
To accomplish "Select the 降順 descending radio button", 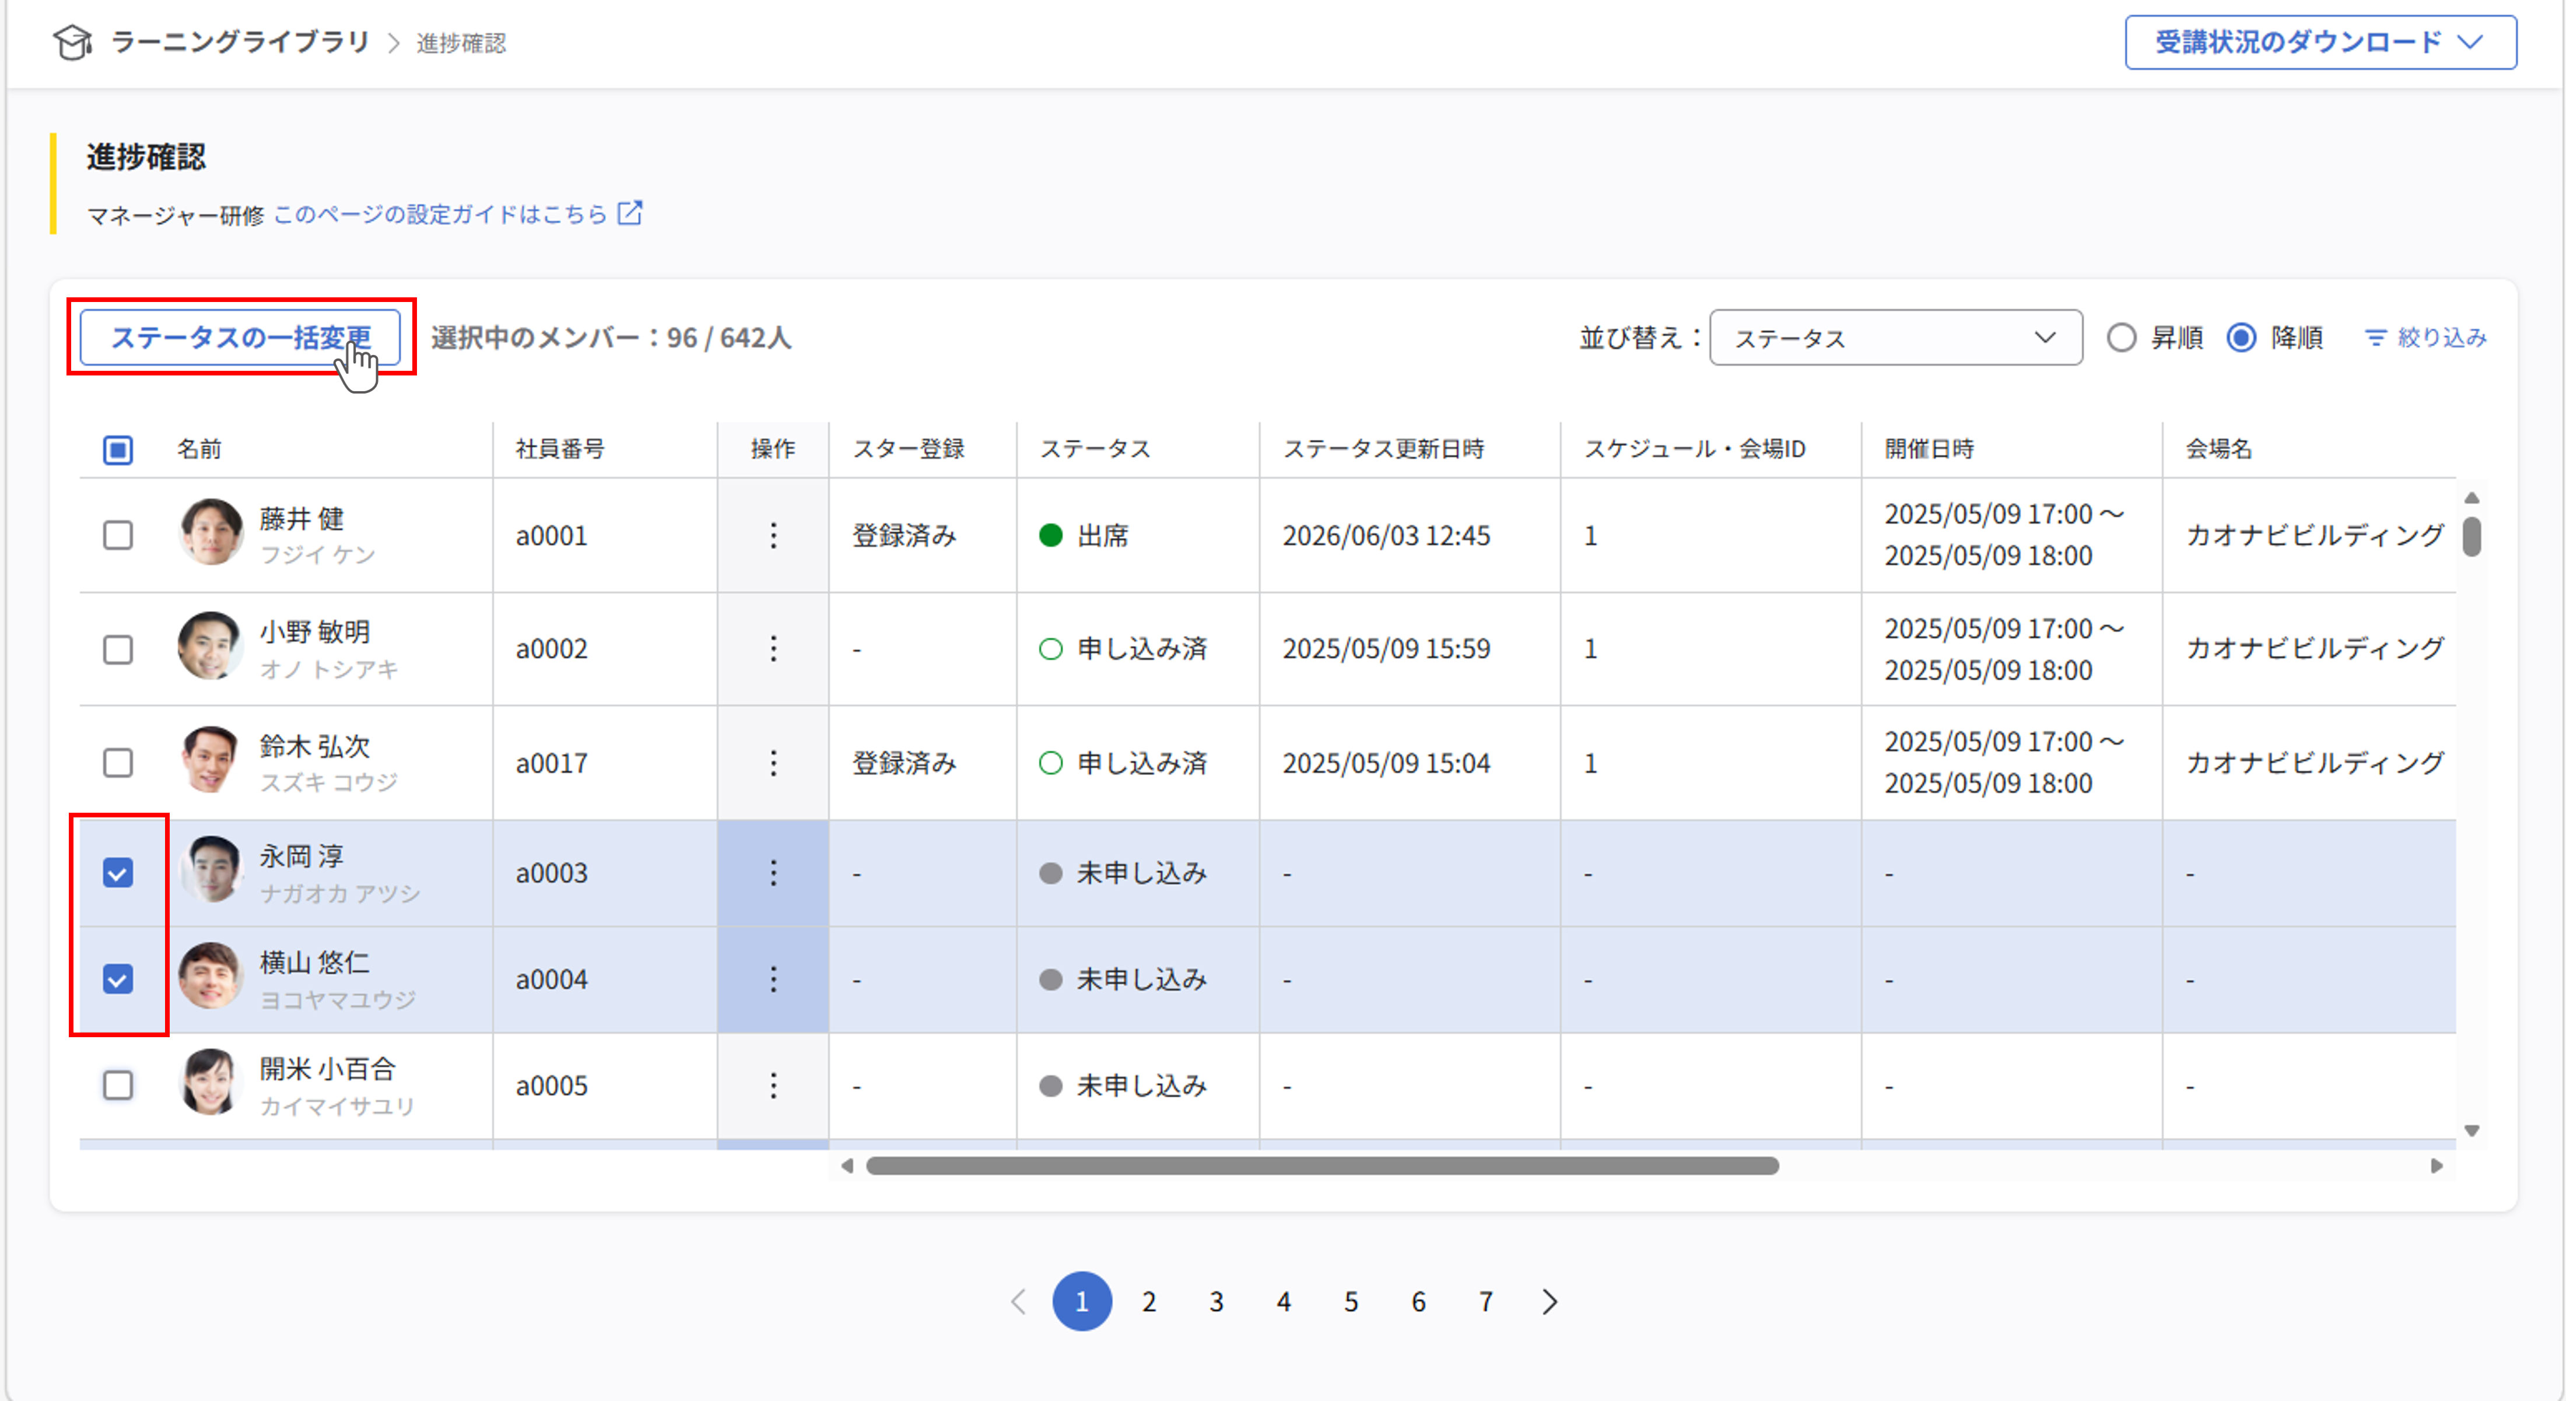I will (2241, 339).
